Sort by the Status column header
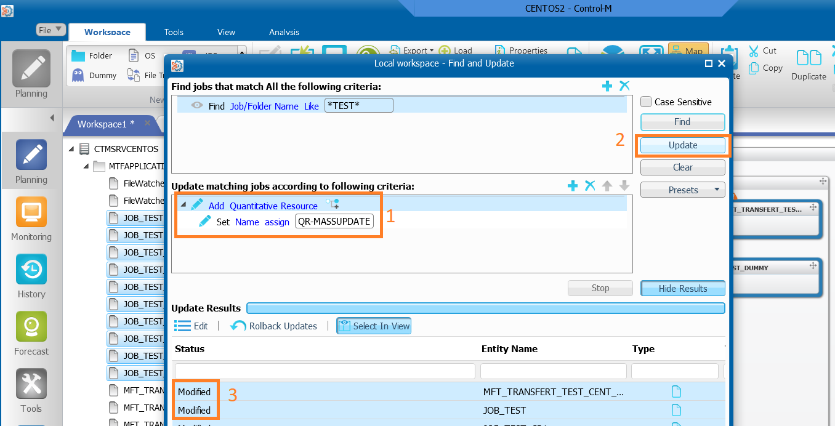Image resolution: width=835 pixels, height=426 pixels. point(190,348)
